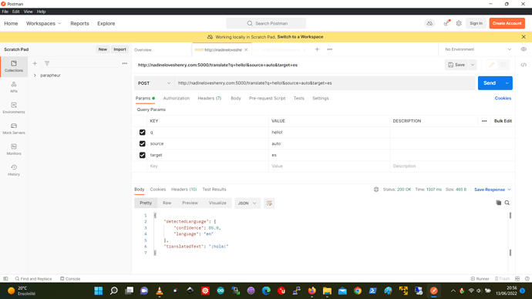
Task: Close the scratch pad banner
Action: [524, 37]
